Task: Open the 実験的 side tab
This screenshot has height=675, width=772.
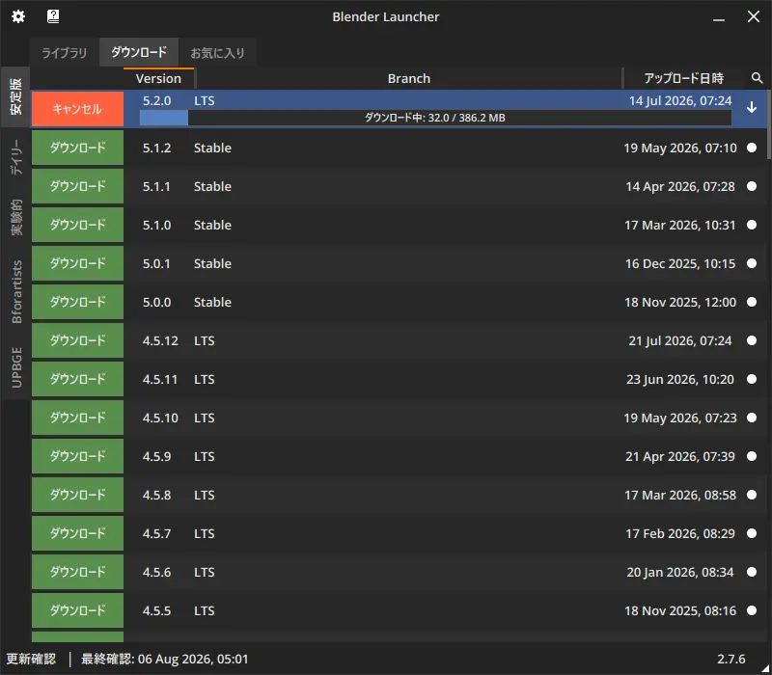Action: (15, 218)
